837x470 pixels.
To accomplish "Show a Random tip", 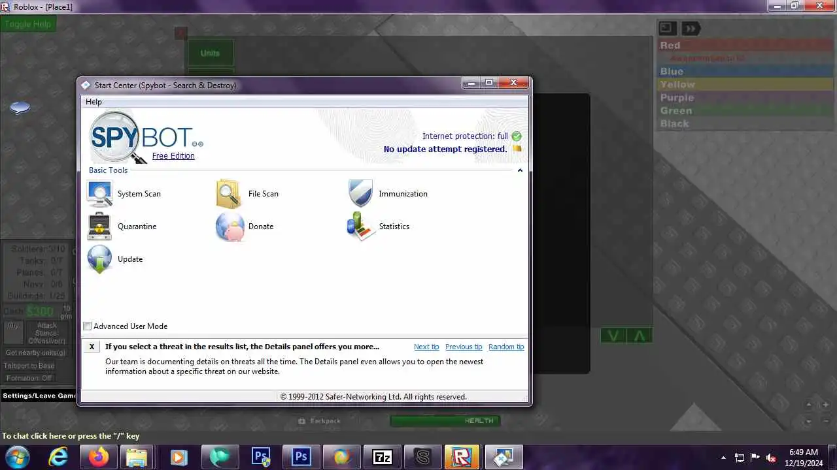I will pos(506,347).
